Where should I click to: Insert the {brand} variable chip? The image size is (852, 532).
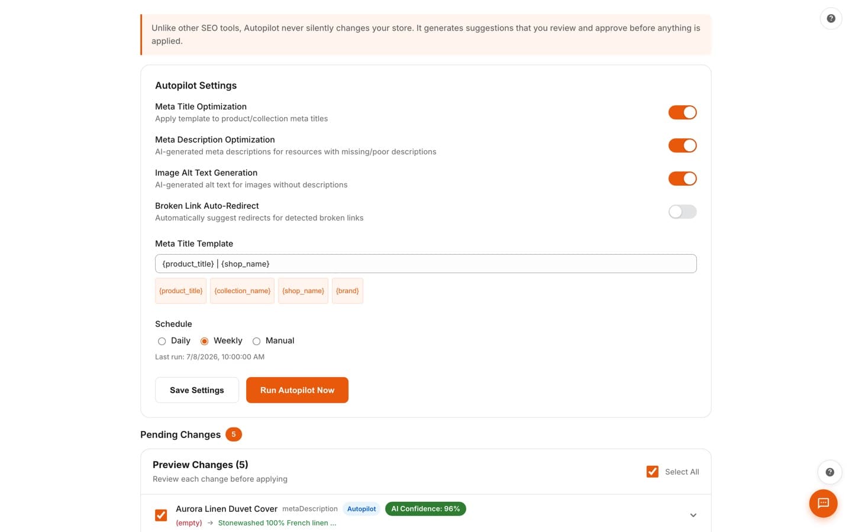(x=347, y=291)
